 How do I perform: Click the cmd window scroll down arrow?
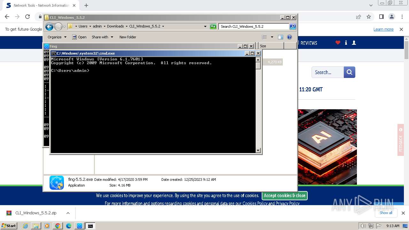coord(258,150)
